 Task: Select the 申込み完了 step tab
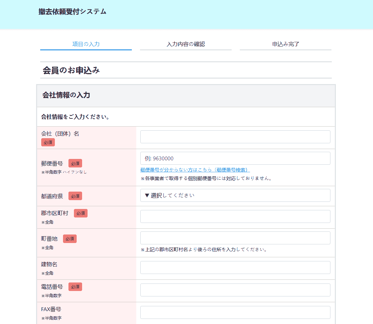pos(285,44)
